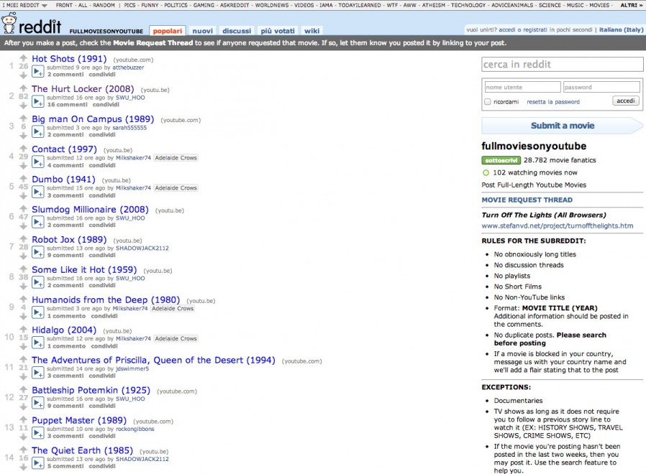This screenshot has height=474, width=646.
Task: Expand video preview for Some Like it Hot
Action: (x=38, y=282)
